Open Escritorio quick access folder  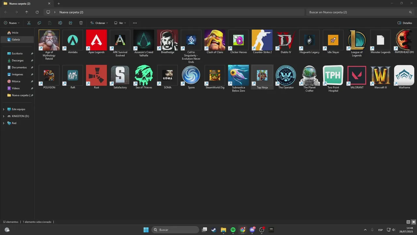[17, 54]
